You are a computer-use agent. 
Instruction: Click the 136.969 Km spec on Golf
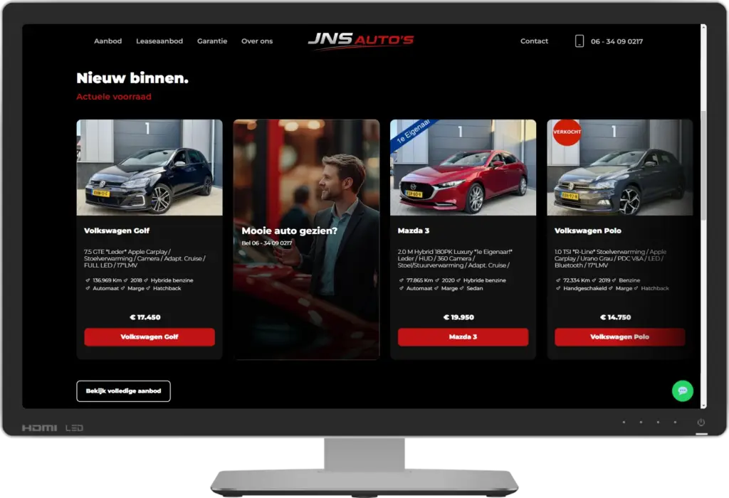tap(107, 280)
